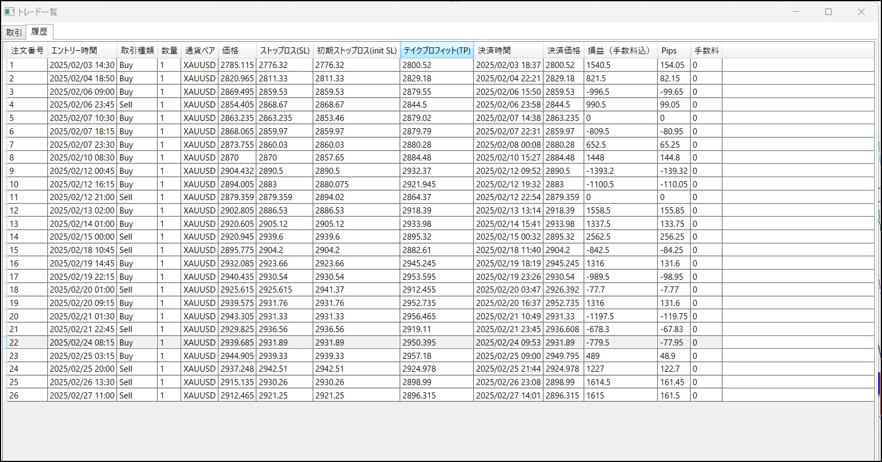Click the 通貨ペア column header
Viewport: 882px width, 462px height.
(200, 51)
